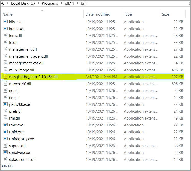Select the rmiregistry.exe file name

[21, 139]
